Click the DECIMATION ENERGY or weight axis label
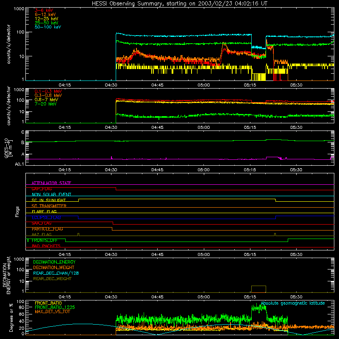This screenshot has height=339, width=339. (7, 275)
